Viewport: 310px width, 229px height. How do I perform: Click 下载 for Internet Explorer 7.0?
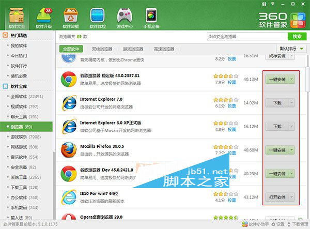click(277, 103)
